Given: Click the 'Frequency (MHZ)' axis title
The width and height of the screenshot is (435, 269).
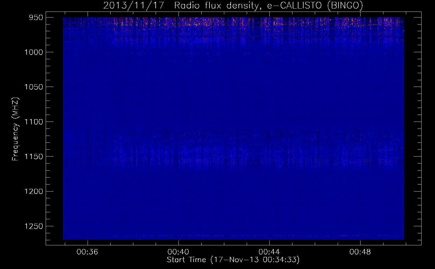Looking at the screenshot, I should (16, 129).
